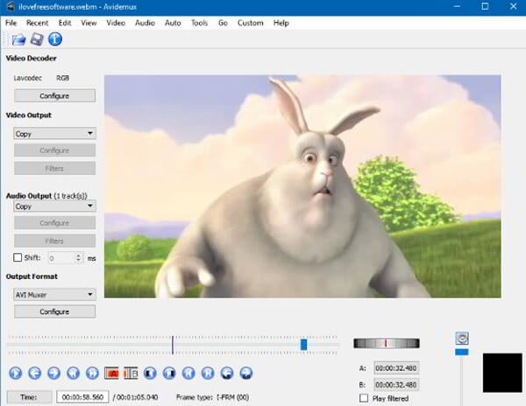Click the marker B time field
The height and width of the screenshot is (406, 526).
(396, 385)
